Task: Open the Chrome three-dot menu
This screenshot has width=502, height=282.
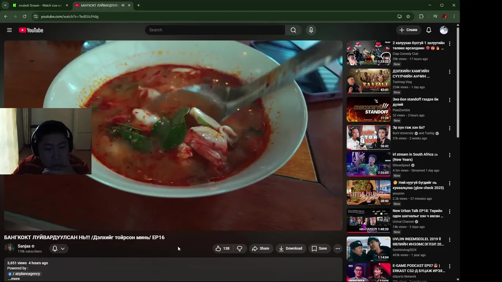Action: [454, 16]
